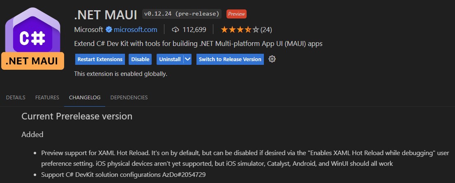Click the install count download icon
Screen dimensions: 455x183
(x=176, y=30)
